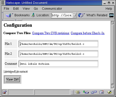Click the vertical scrollbar thumb
This screenshot has width=116, height=97.
coord(112,54)
